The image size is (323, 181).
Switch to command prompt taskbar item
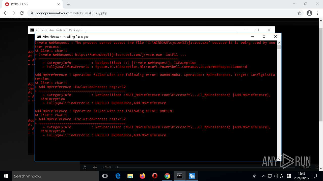pos(179,176)
